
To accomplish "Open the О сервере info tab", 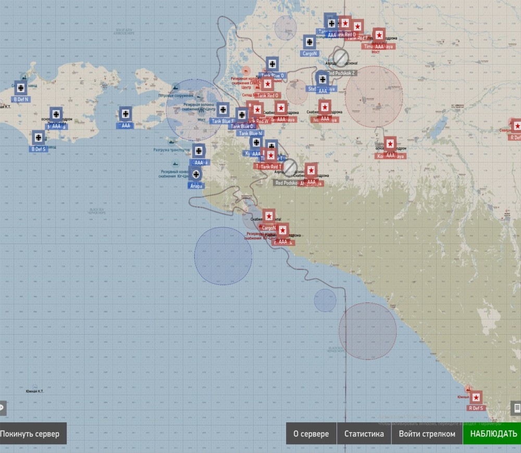I will 311,434.
